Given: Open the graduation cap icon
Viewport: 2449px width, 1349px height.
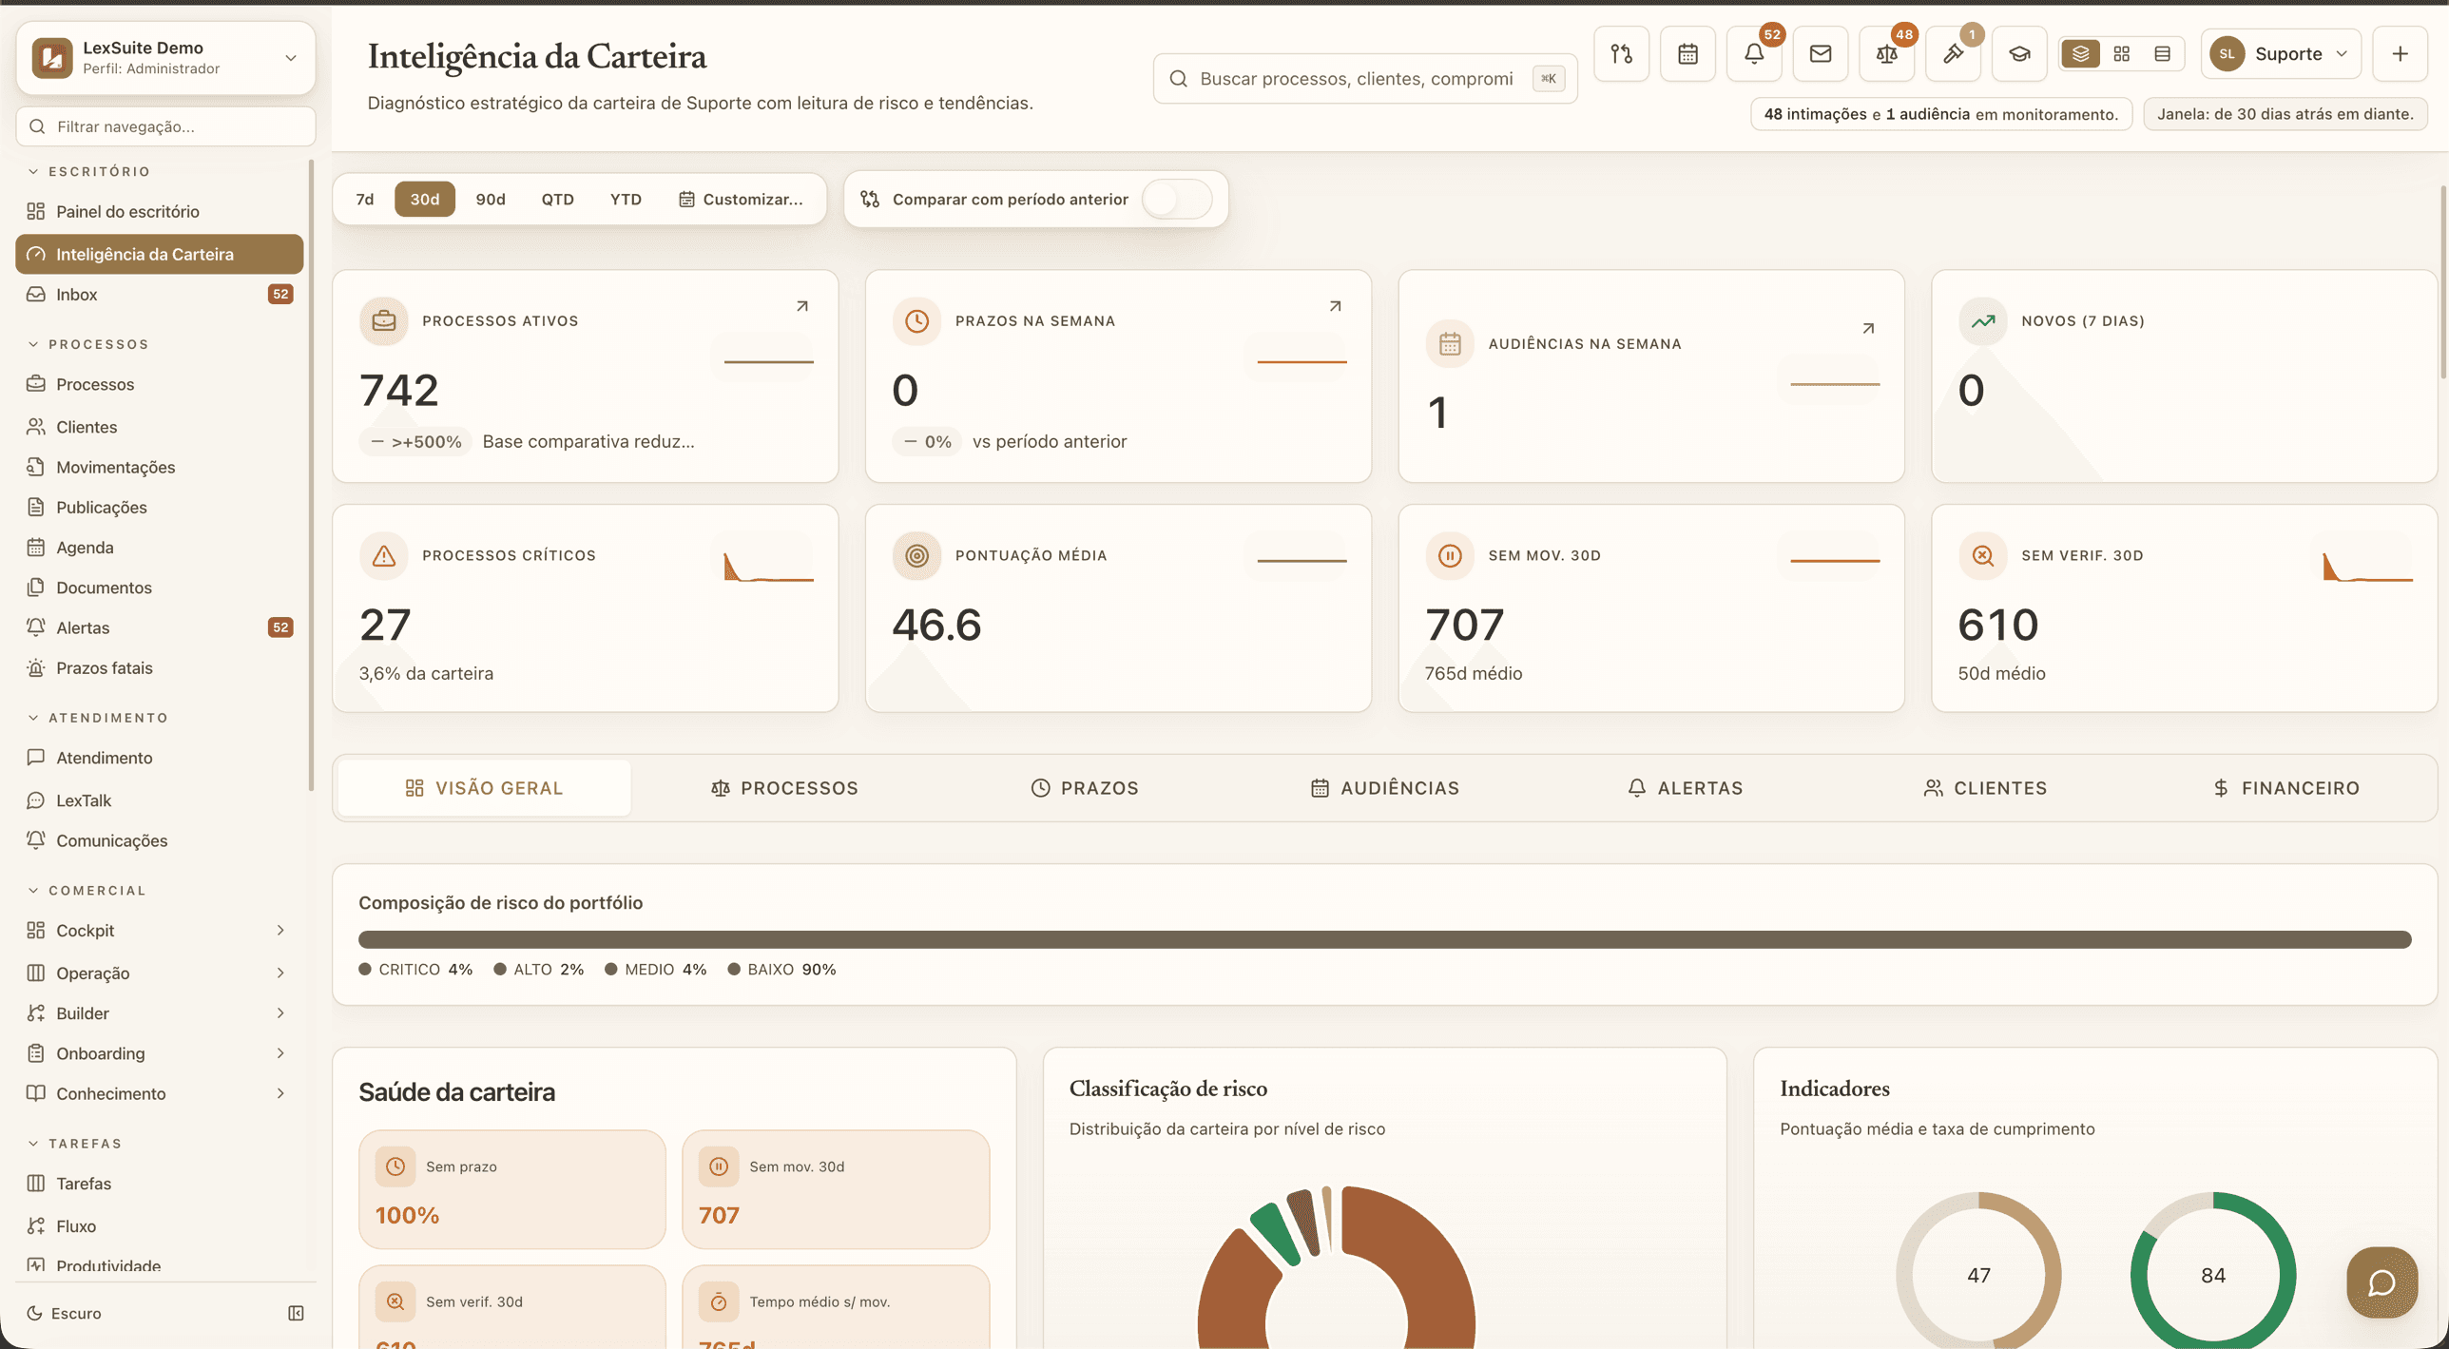Looking at the screenshot, I should (2019, 54).
